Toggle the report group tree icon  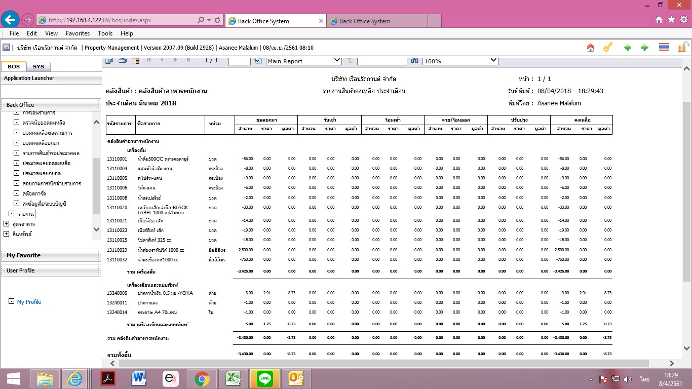click(x=135, y=61)
